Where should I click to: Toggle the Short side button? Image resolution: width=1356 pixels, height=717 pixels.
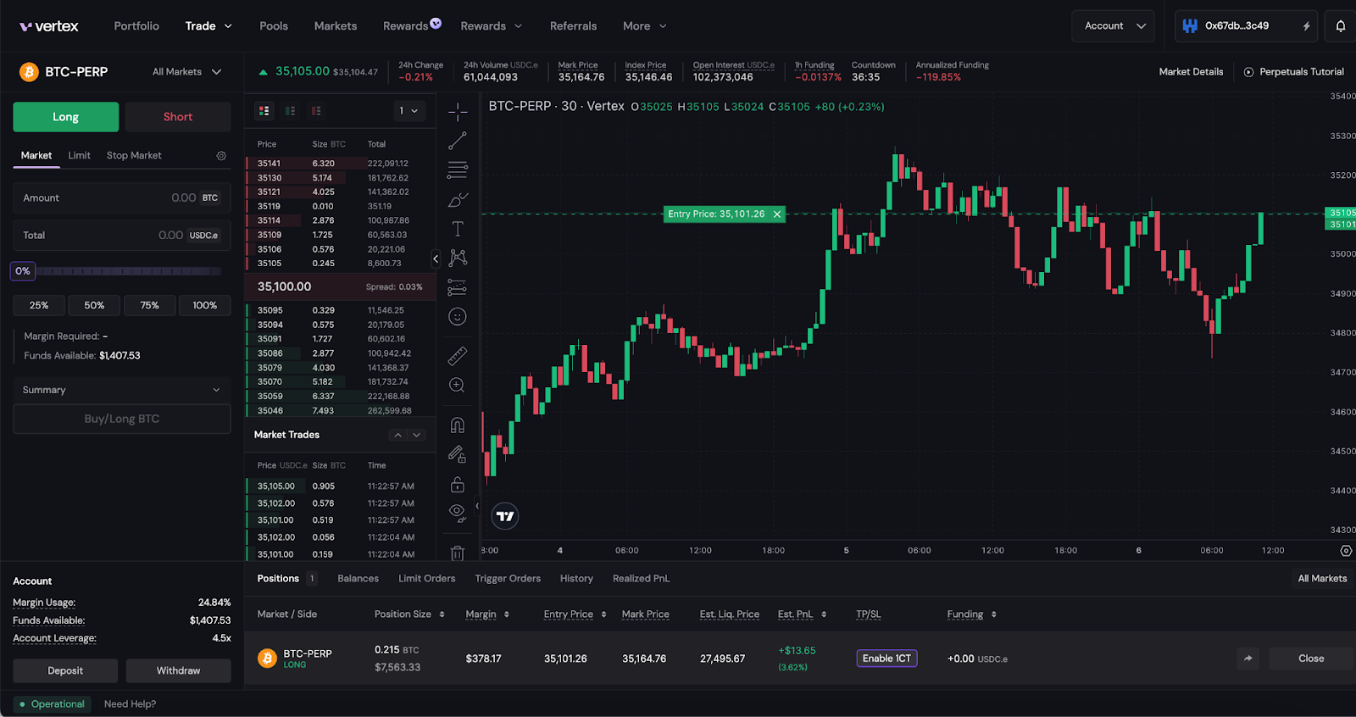click(x=178, y=117)
